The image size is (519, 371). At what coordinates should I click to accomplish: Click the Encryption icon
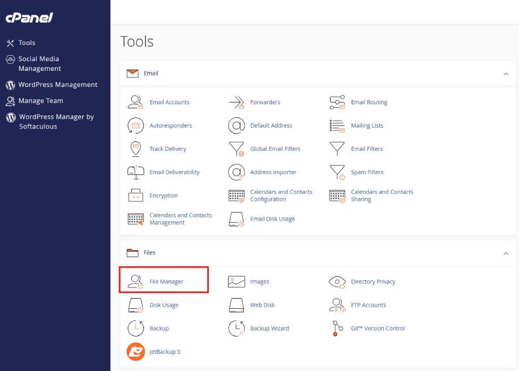point(135,195)
